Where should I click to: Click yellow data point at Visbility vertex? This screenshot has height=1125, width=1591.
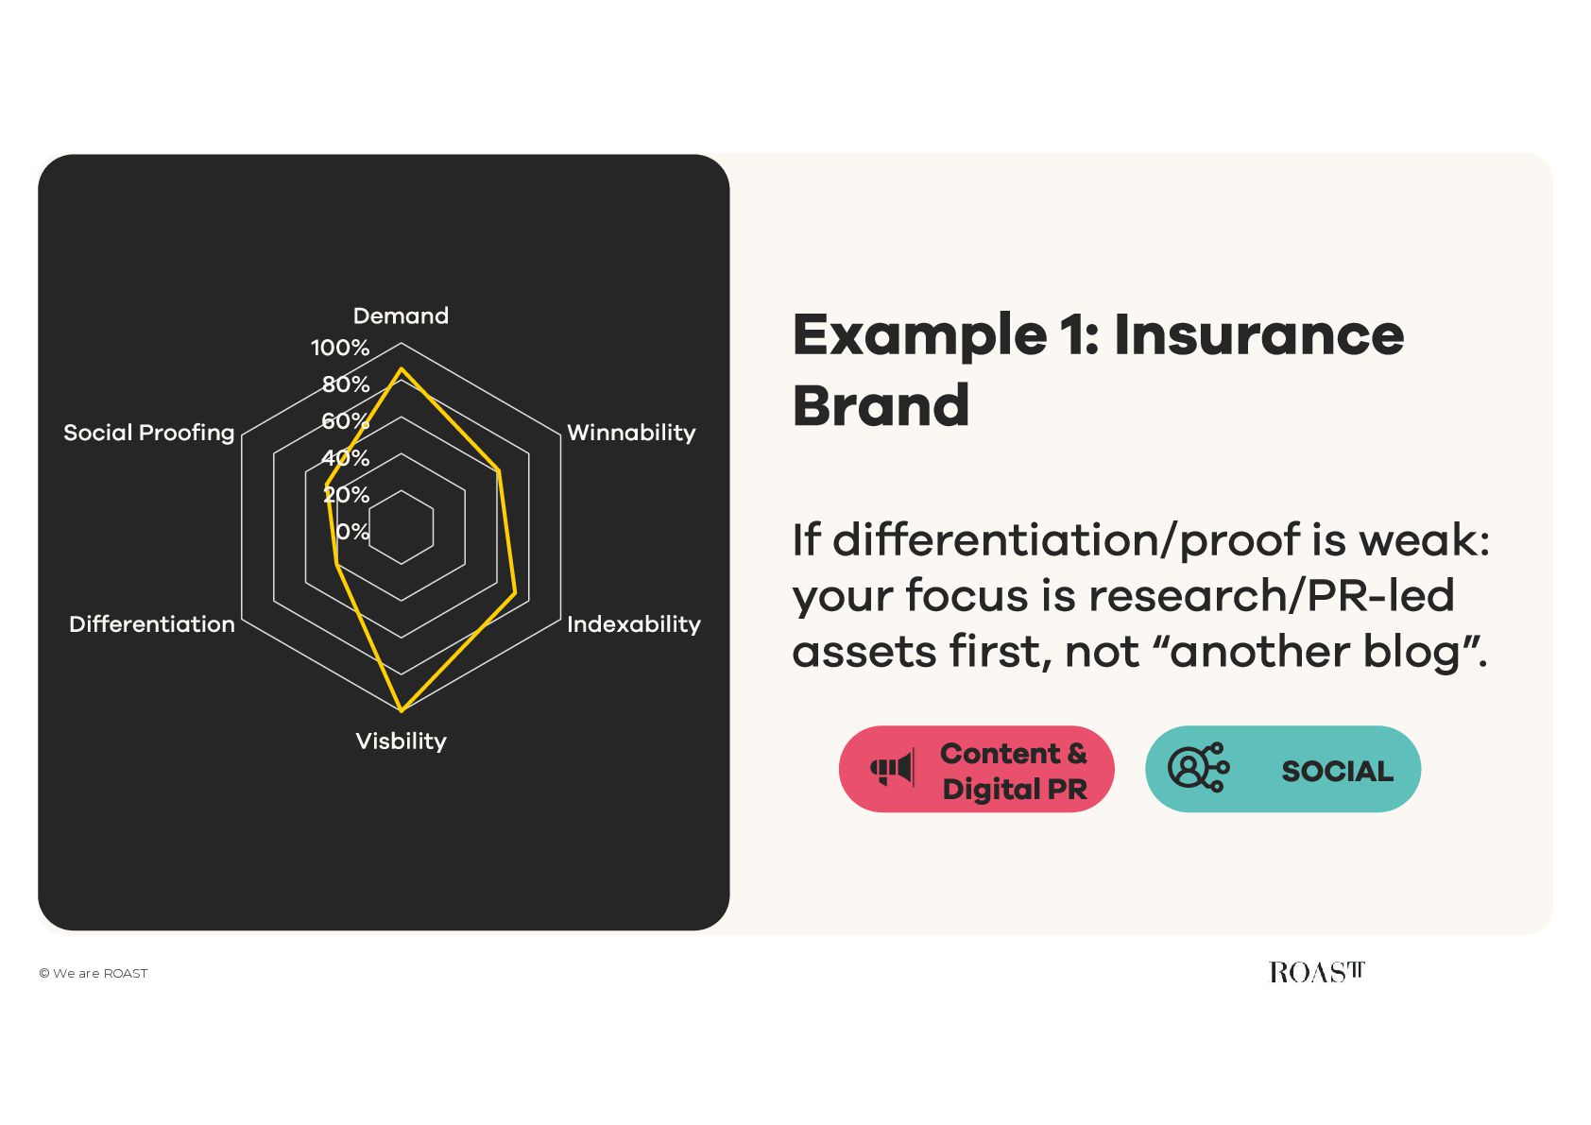[x=402, y=709]
